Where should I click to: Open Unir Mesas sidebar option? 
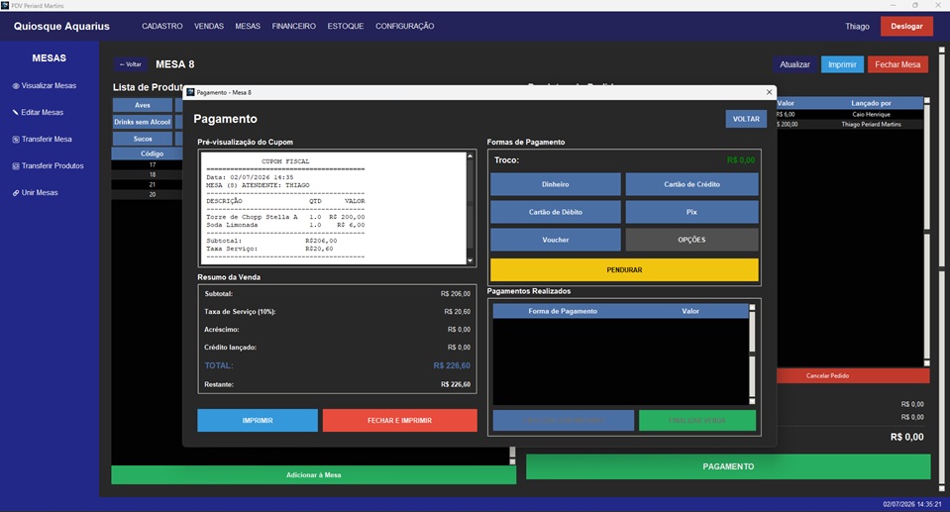[35, 192]
